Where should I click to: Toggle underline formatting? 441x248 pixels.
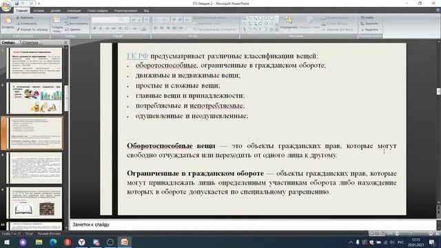[x=107, y=28]
